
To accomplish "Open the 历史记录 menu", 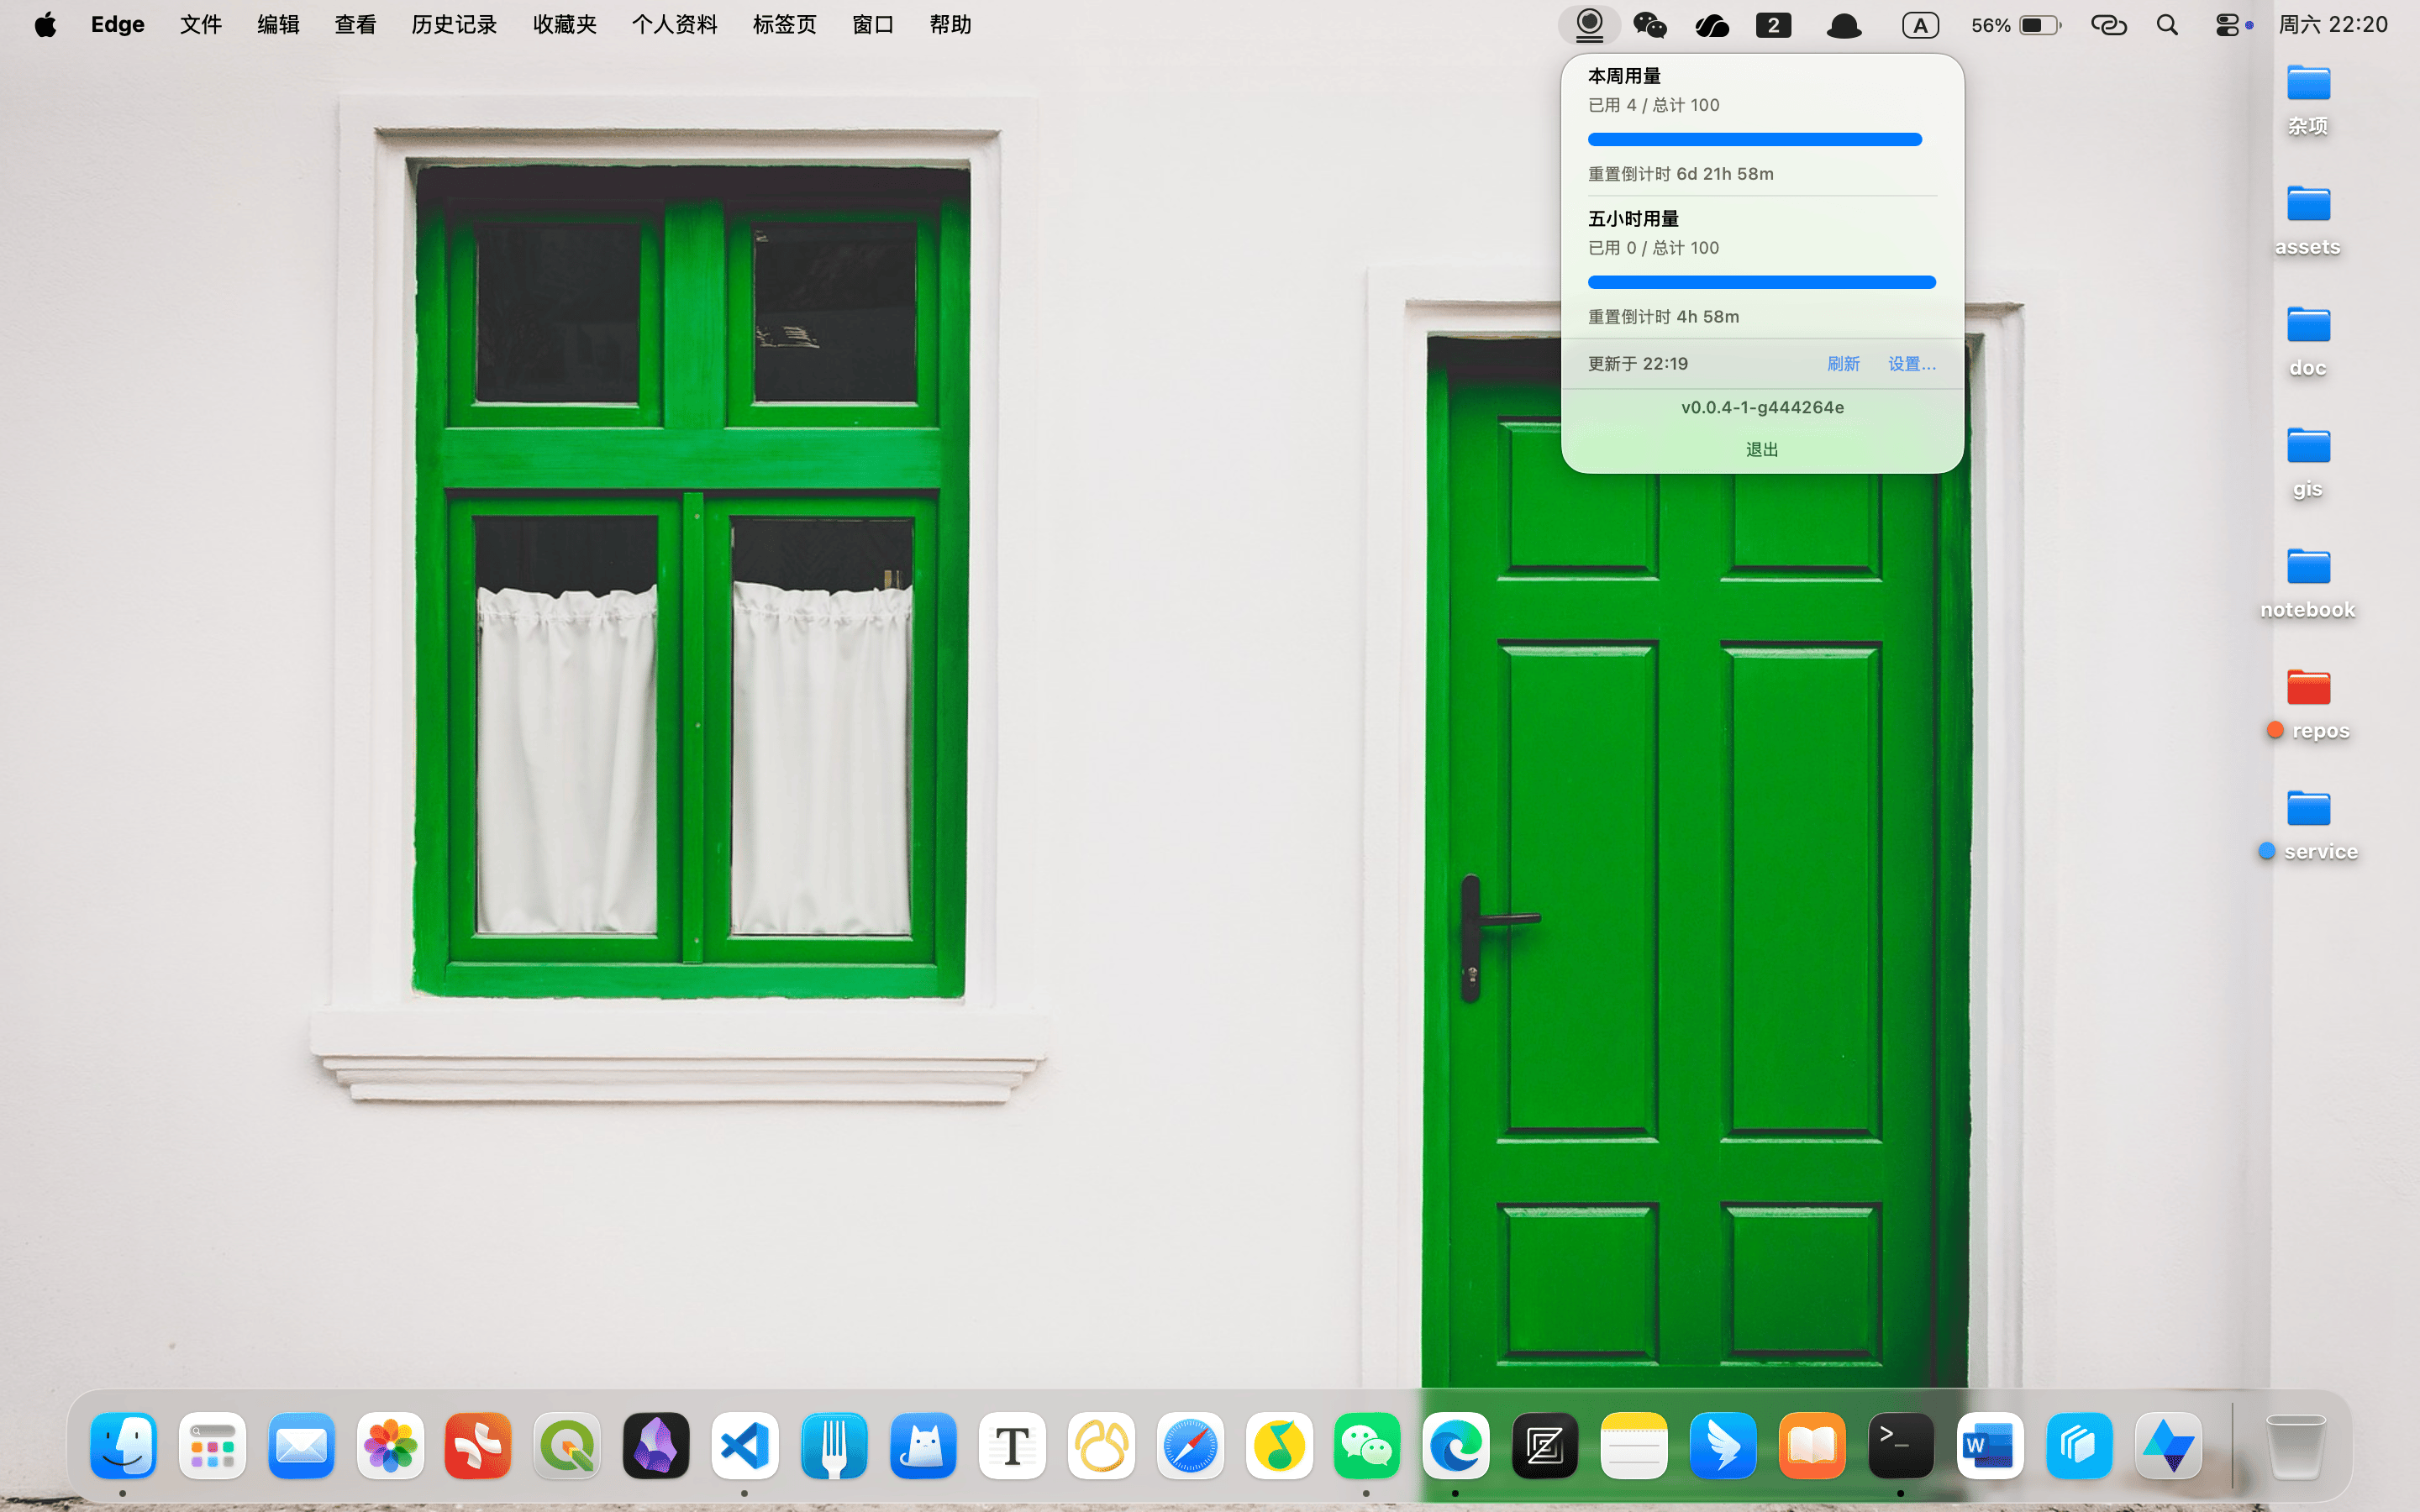I will click(x=454, y=25).
